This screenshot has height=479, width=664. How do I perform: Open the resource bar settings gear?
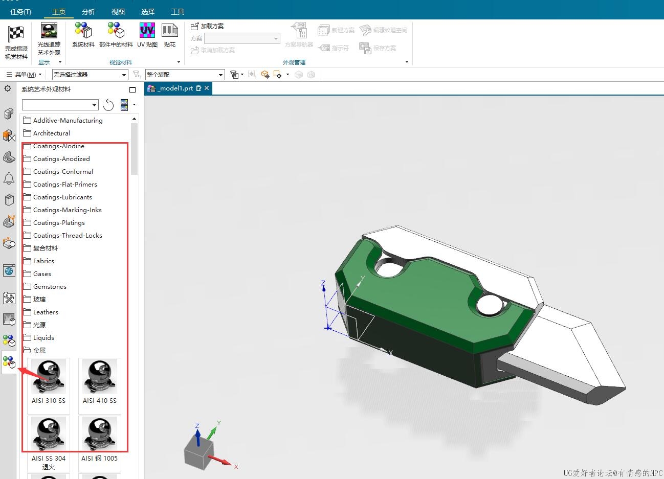point(8,88)
